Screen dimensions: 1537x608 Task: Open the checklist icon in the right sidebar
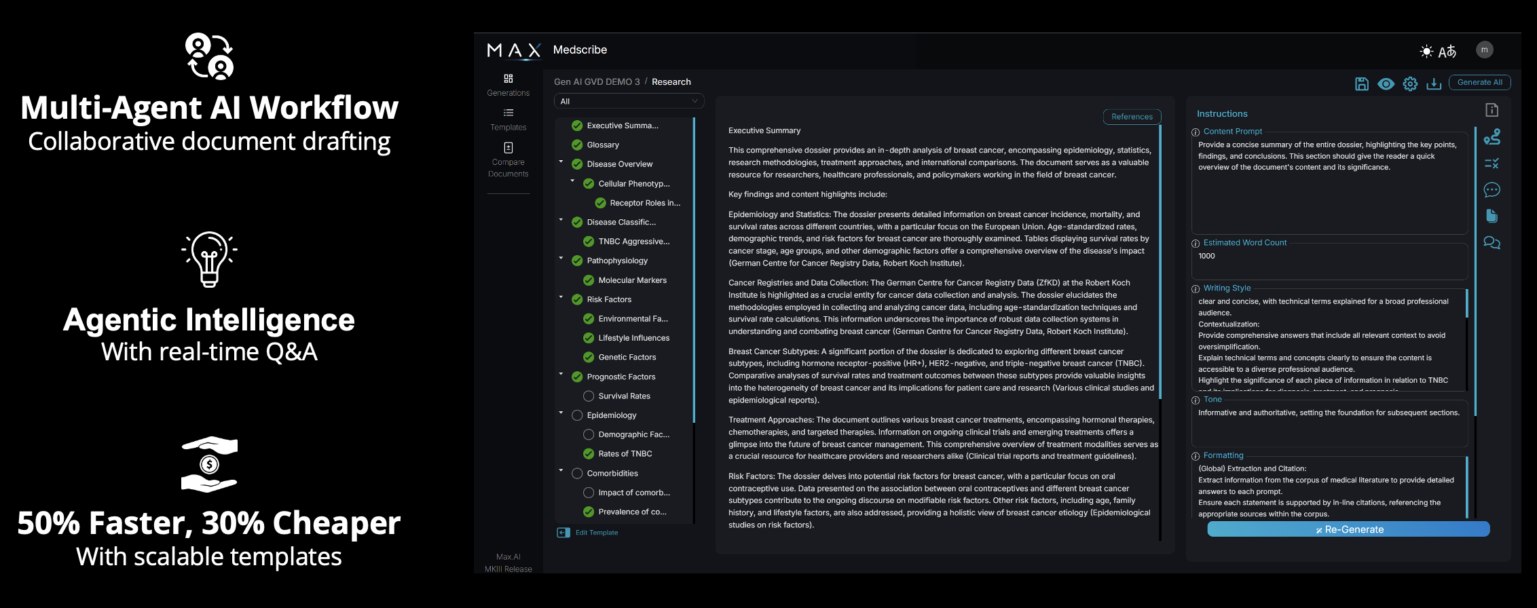click(x=1492, y=164)
